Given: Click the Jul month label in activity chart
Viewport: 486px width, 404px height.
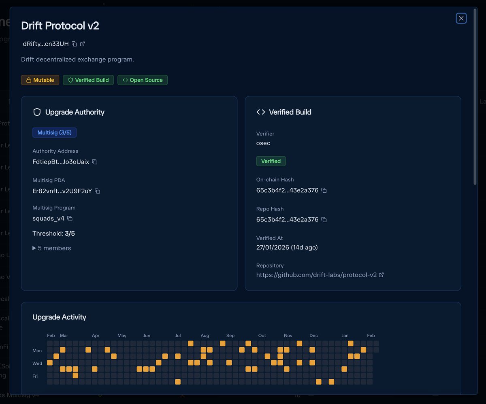Looking at the screenshot, I should [x=178, y=336].
